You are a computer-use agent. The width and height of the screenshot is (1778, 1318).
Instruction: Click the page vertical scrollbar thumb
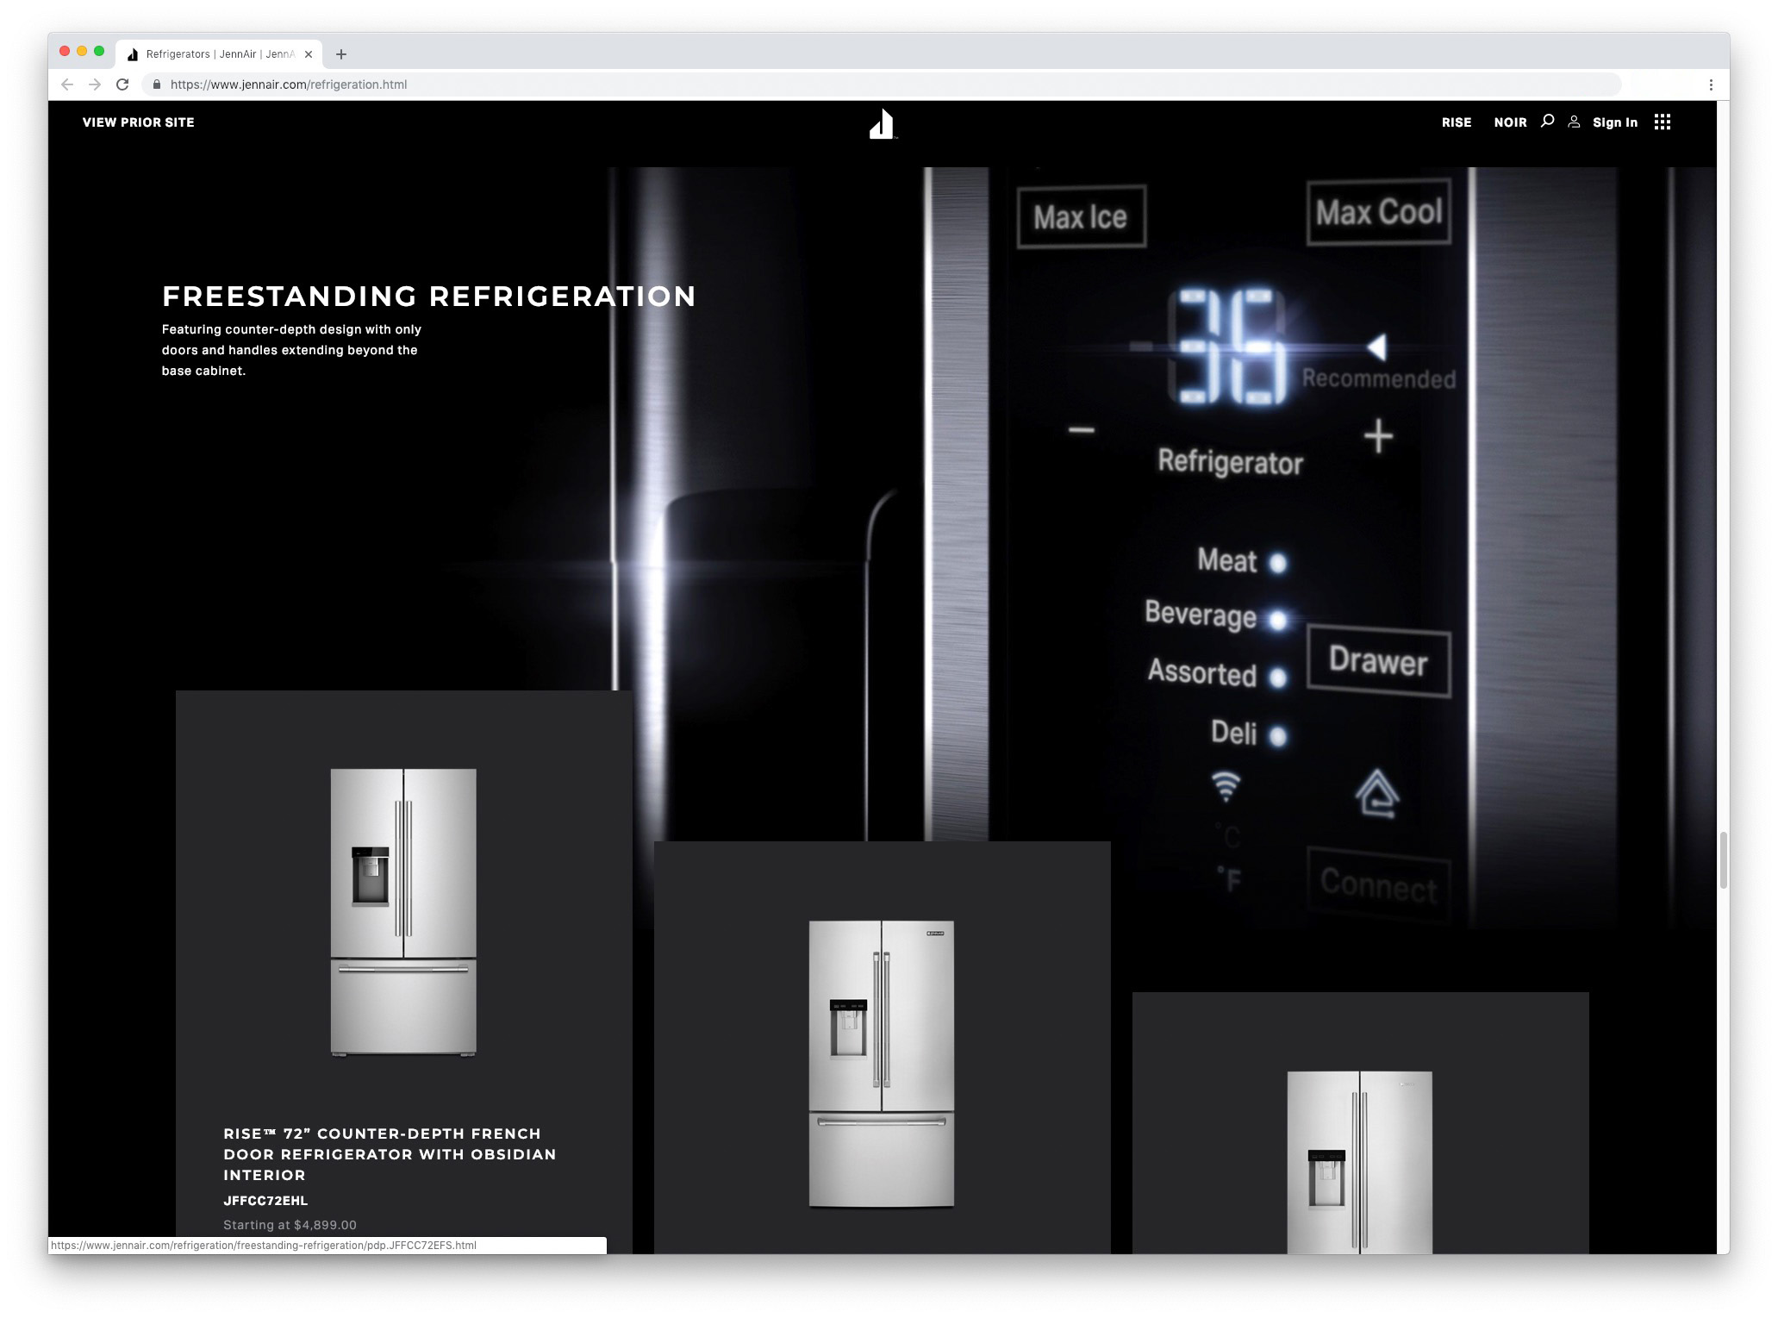pyautogui.click(x=1723, y=860)
